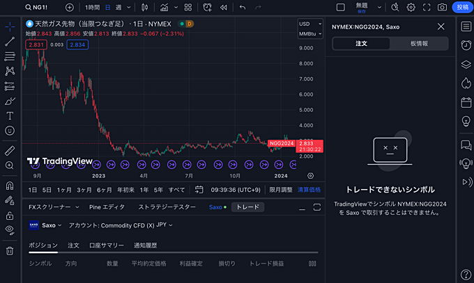Click the add symbol plus icon
Viewport: 474px width, 283px height.
click(x=70, y=7)
